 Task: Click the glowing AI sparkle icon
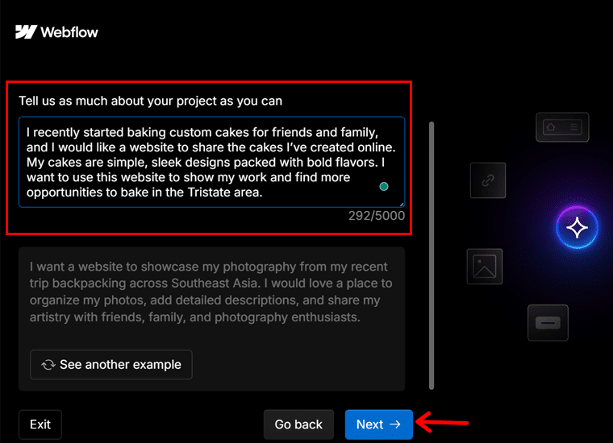pyautogui.click(x=577, y=228)
